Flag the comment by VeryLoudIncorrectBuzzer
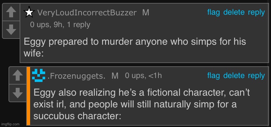Image resolution: width=271 pixels, height=127 pixels. click(x=214, y=12)
